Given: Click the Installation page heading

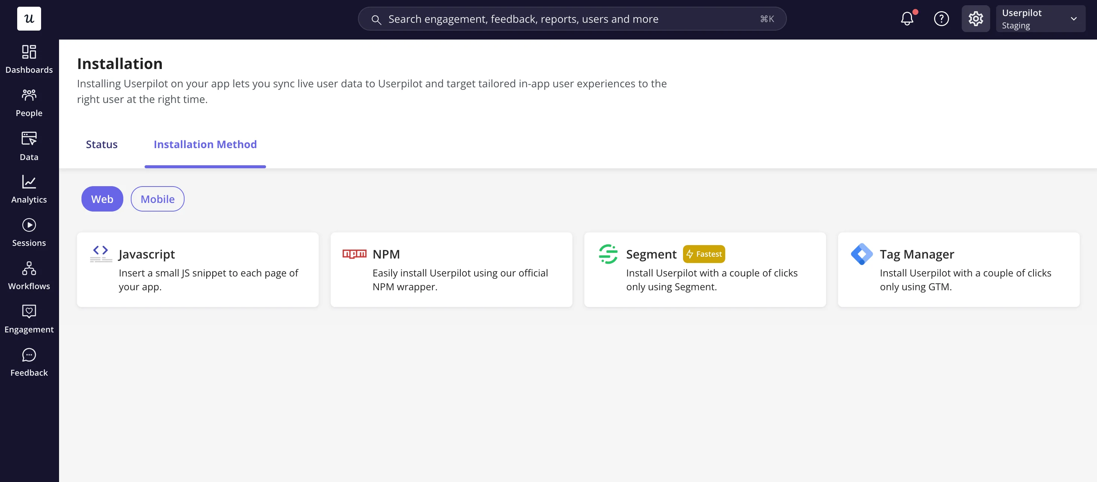Looking at the screenshot, I should click(120, 64).
